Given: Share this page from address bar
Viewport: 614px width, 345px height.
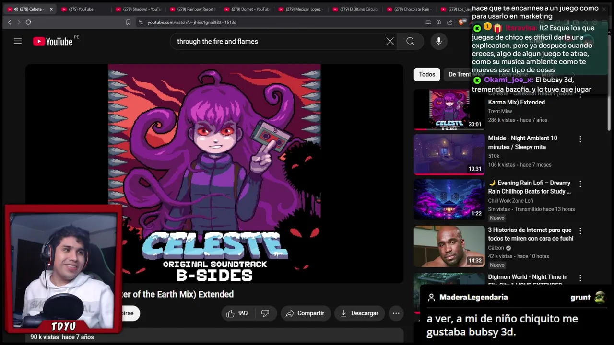Looking at the screenshot, I should click(x=449, y=22).
